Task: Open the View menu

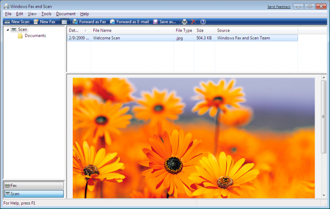Action: 32,14
